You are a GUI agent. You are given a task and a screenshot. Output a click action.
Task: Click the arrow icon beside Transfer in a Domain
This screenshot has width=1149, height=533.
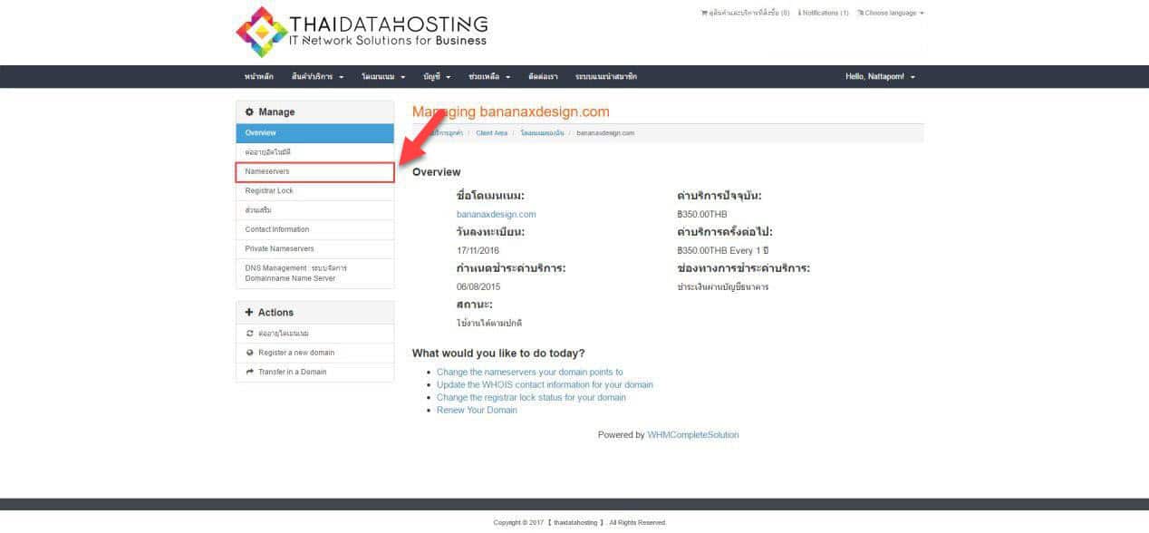click(x=249, y=372)
